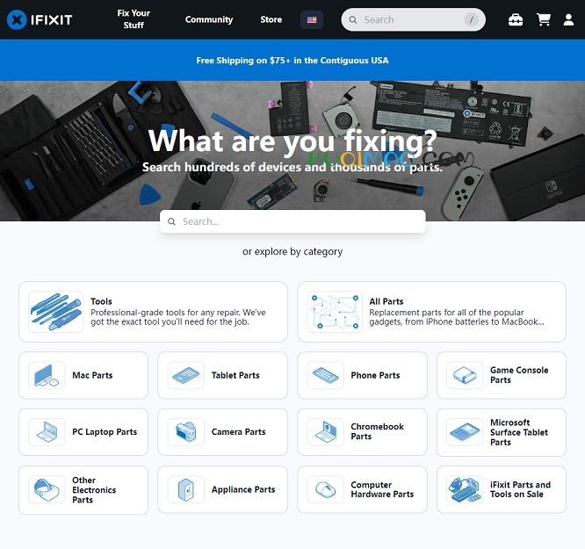Open the US flag region selector
The width and height of the screenshot is (585, 549).
(x=312, y=19)
